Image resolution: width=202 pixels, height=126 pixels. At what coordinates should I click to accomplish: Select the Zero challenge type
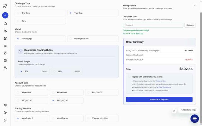[x=40, y=21]
